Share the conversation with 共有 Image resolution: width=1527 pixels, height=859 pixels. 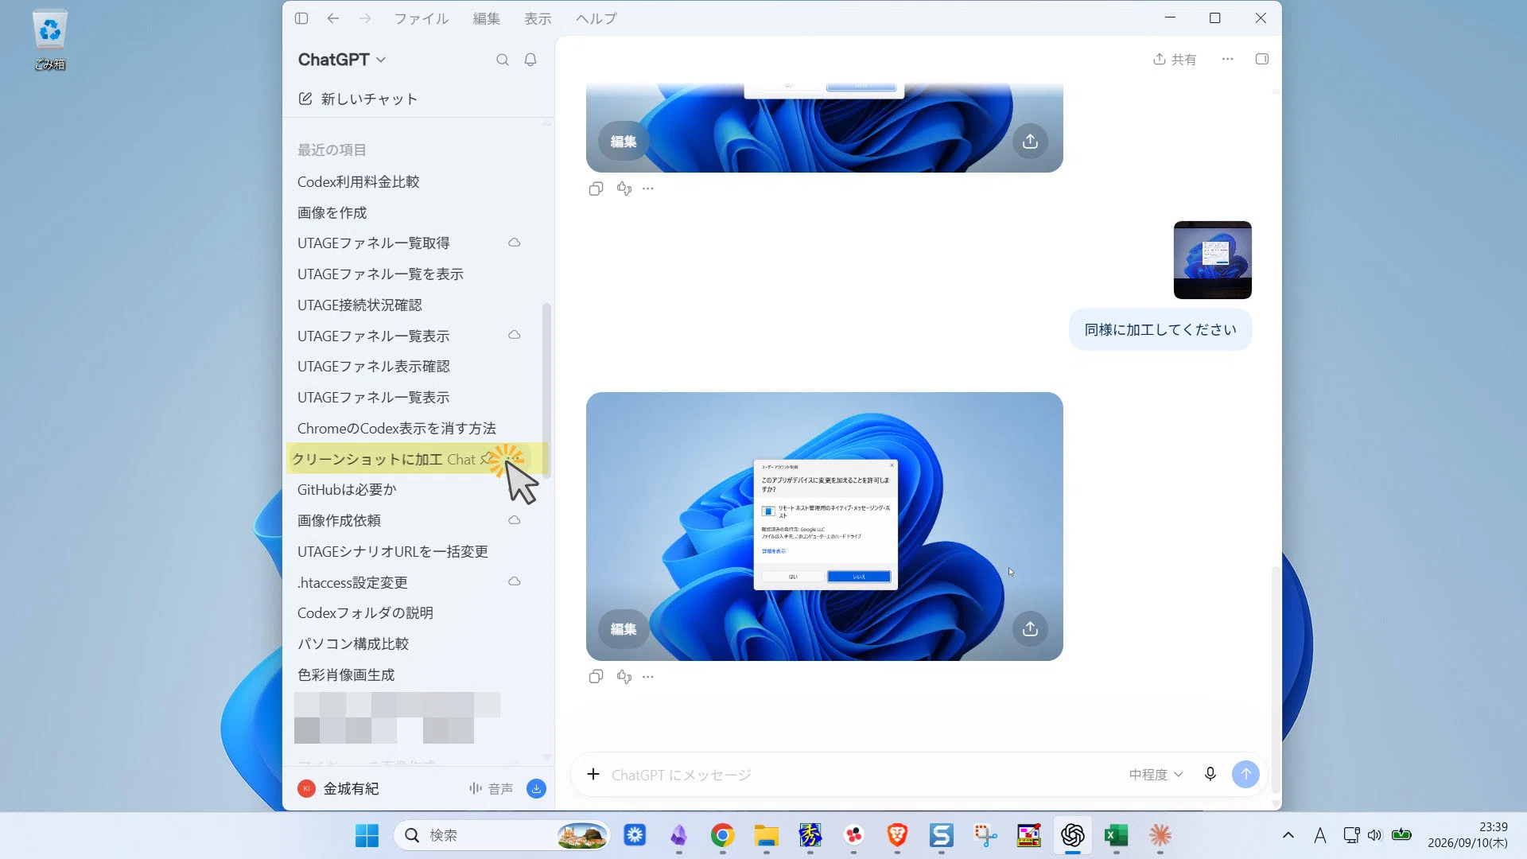coord(1175,59)
